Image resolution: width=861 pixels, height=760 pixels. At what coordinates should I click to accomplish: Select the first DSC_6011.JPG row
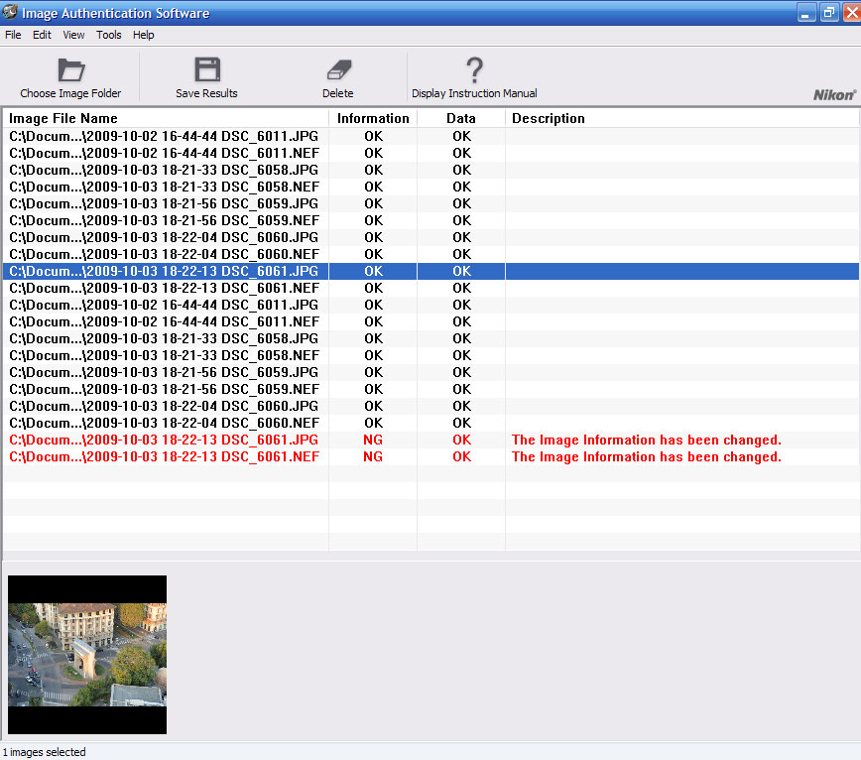click(164, 136)
